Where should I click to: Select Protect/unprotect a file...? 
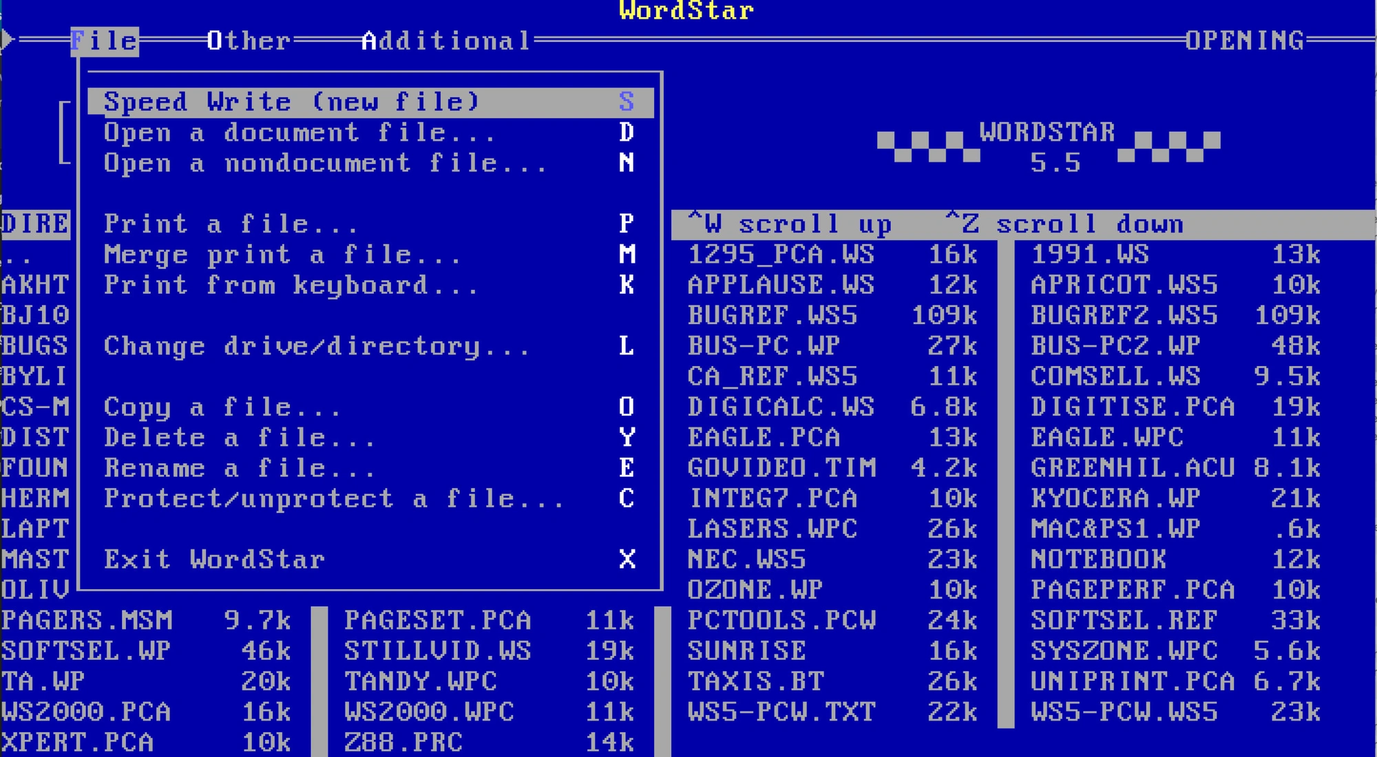pyautogui.click(x=370, y=498)
